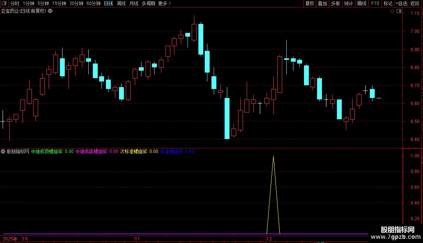423x243 pixels.
Task: Click the 12 month marker on time axis
Action: (269, 239)
